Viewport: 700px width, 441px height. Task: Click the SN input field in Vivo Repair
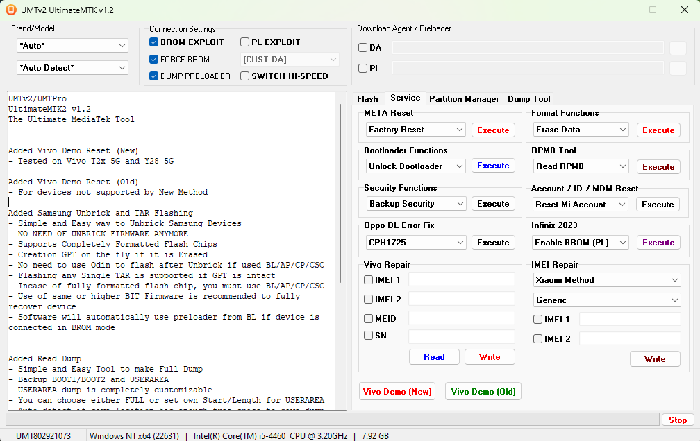point(461,335)
